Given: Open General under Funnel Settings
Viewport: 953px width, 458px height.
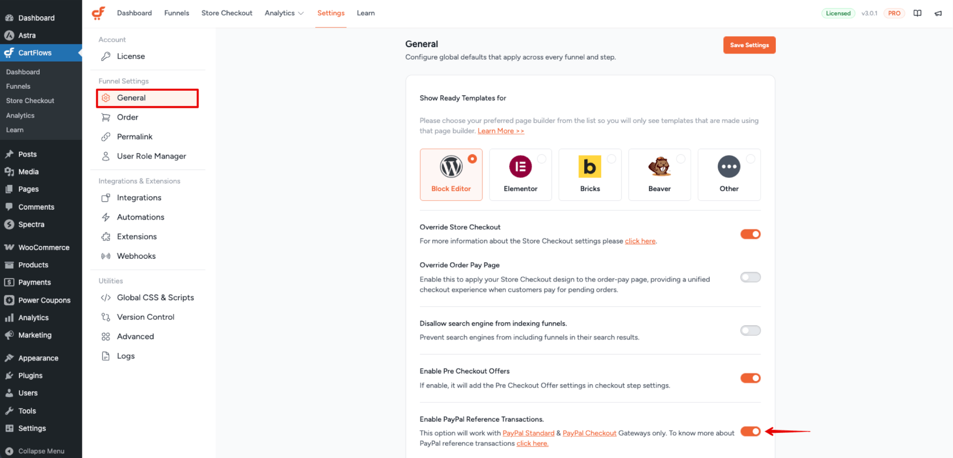Looking at the screenshot, I should (x=147, y=98).
